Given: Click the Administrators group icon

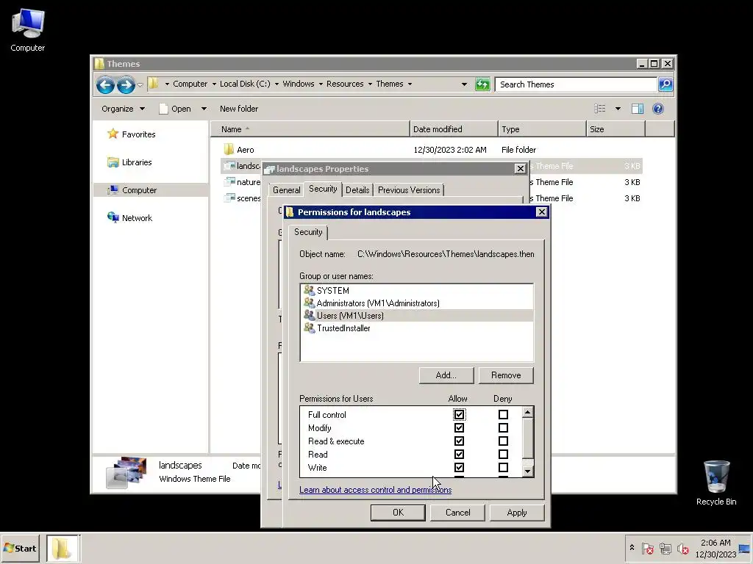Looking at the screenshot, I should (x=310, y=303).
